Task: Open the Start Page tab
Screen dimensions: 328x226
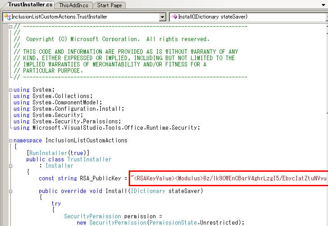Action: 109,5
